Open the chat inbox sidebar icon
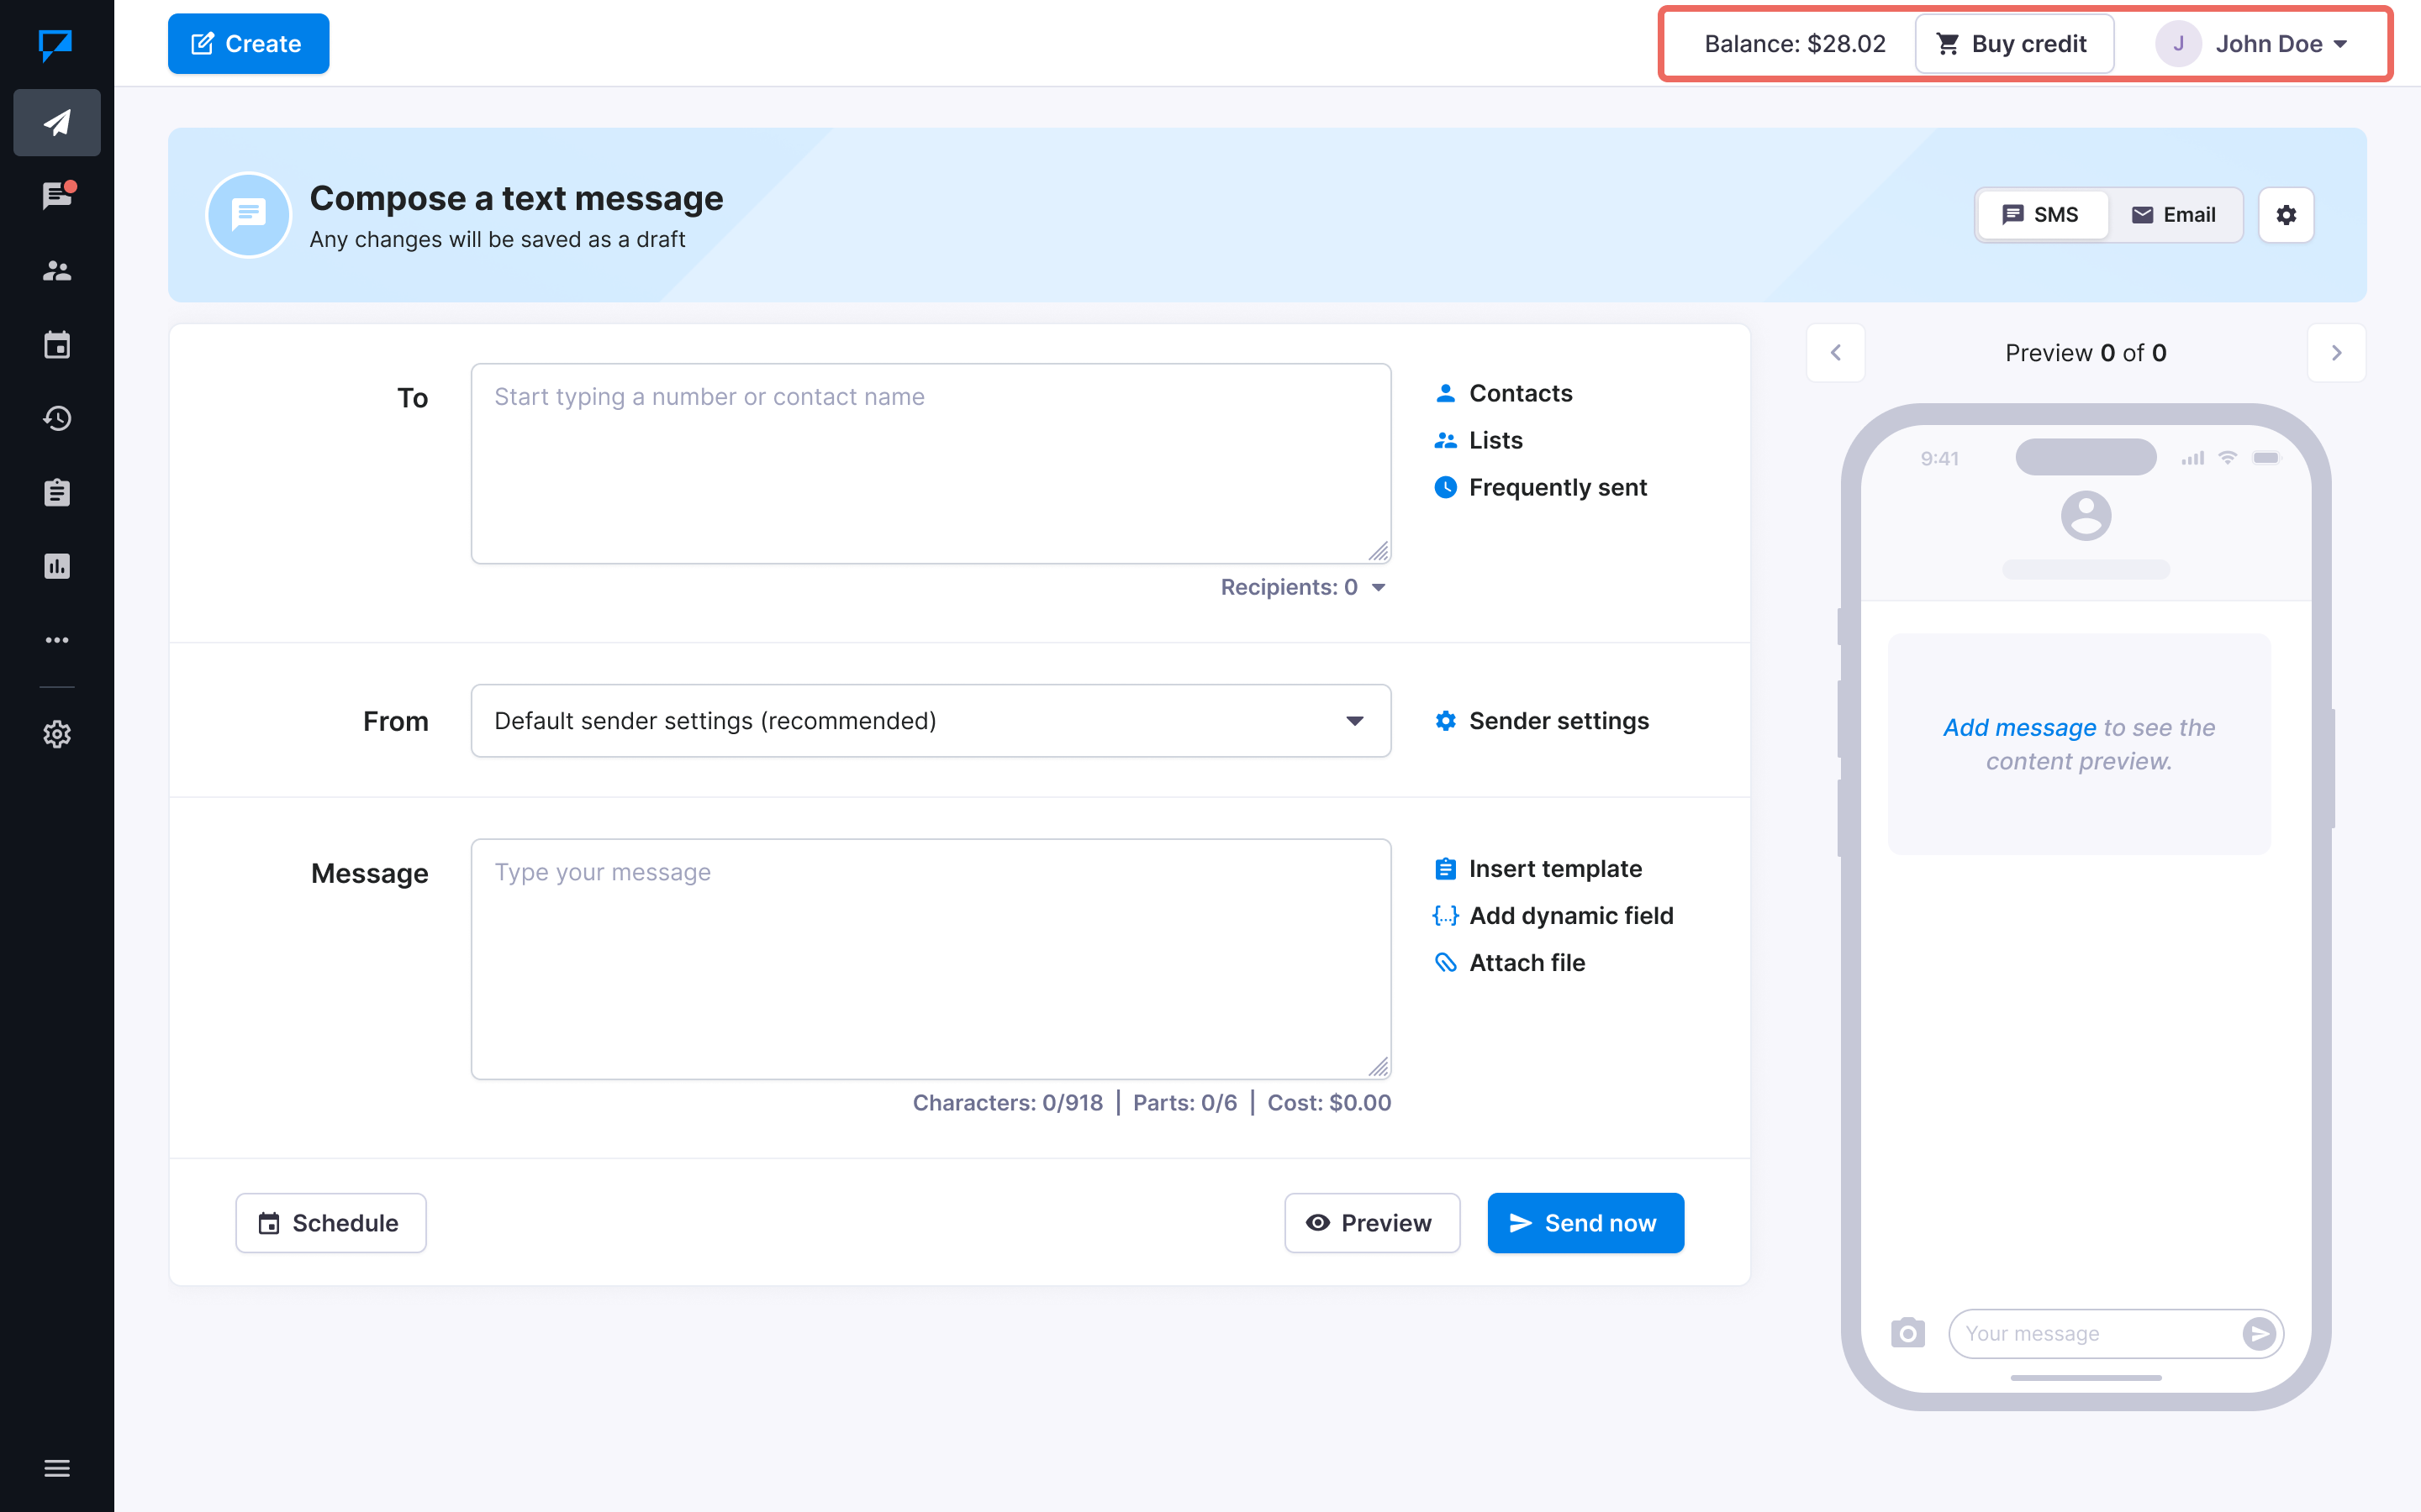The height and width of the screenshot is (1512, 2421). tap(57, 195)
